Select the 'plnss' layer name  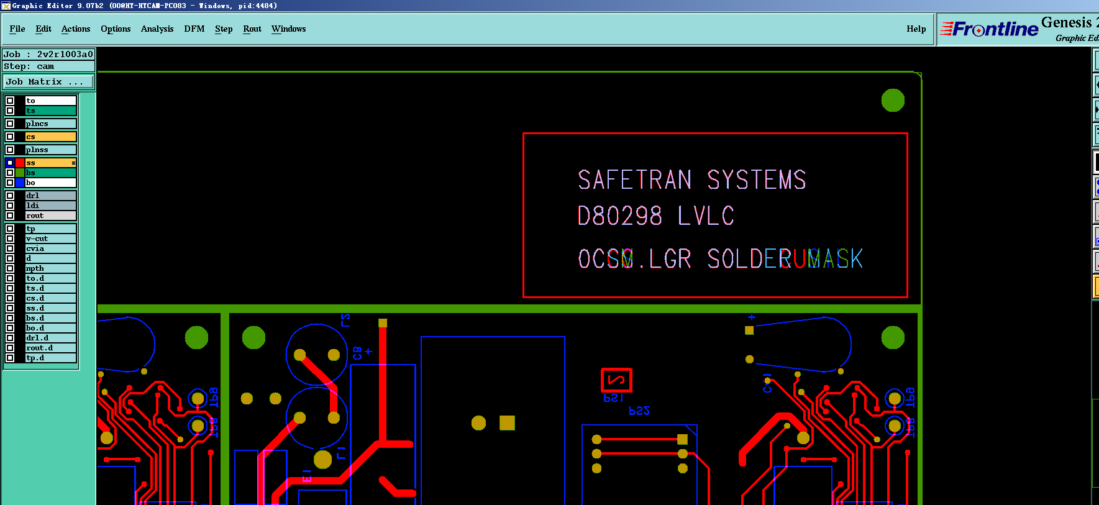click(50, 150)
